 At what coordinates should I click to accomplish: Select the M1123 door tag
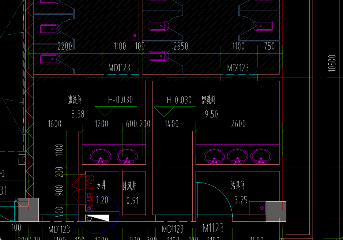pos(213,228)
